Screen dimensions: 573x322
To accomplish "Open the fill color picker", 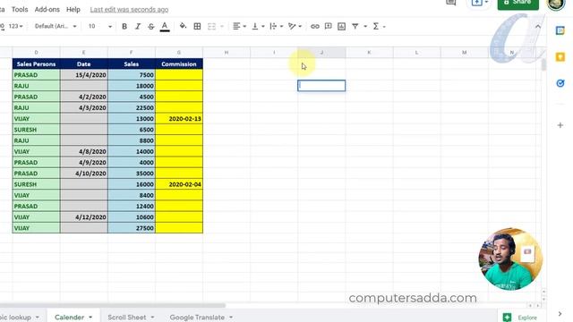I will tap(183, 26).
